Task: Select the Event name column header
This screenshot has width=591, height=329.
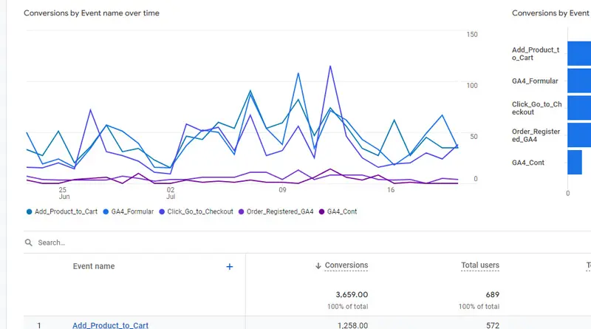Action: pyautogui.click(x=94, y=266)
